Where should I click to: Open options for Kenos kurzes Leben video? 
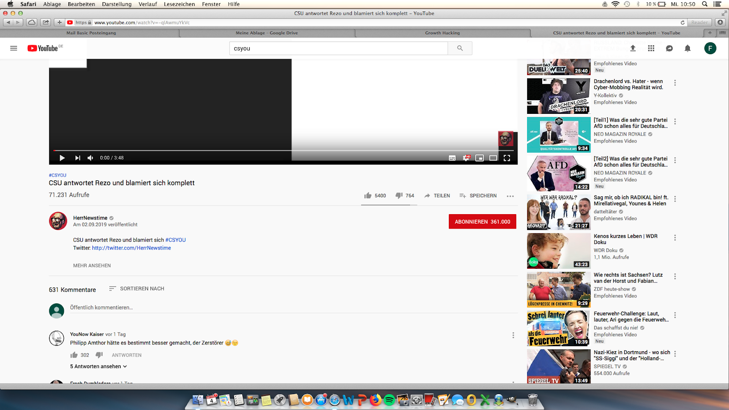tap(675, 238)
